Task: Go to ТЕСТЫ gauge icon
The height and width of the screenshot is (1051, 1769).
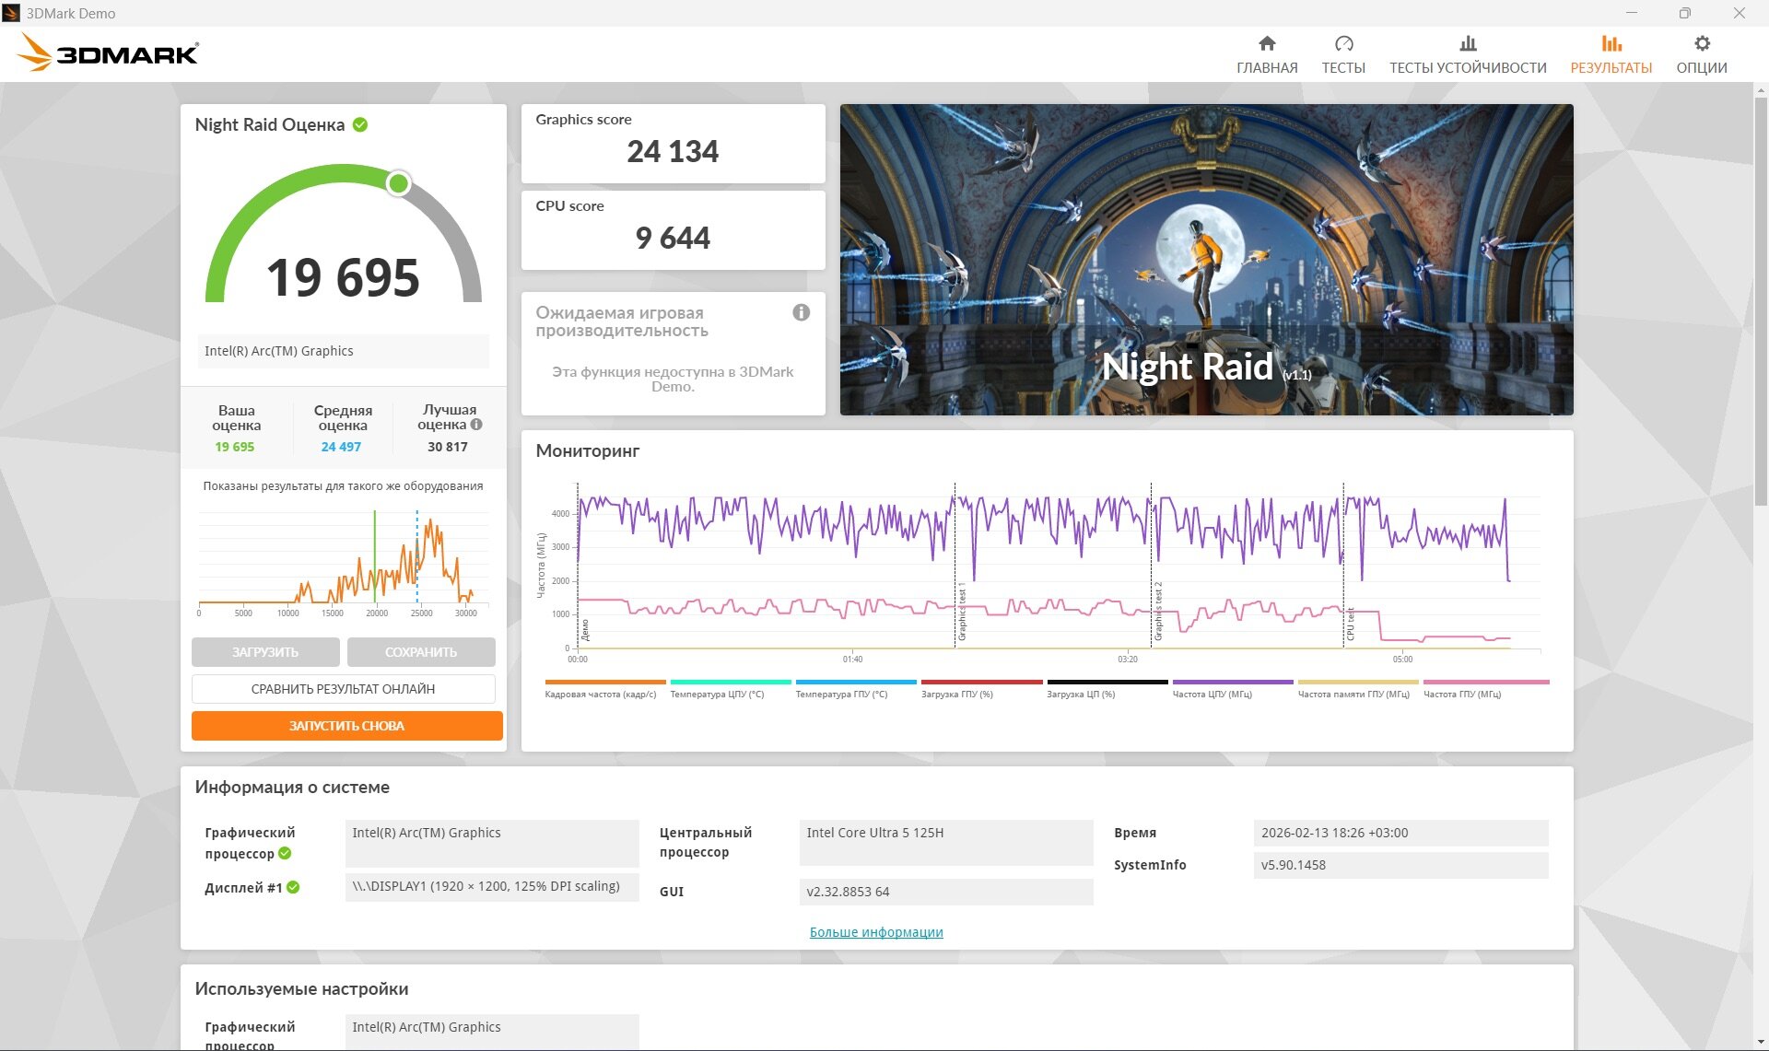Action: 1343,43
